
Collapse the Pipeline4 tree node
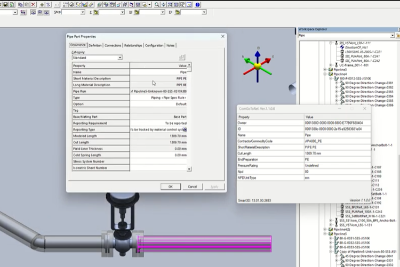[x=325, y=74]
